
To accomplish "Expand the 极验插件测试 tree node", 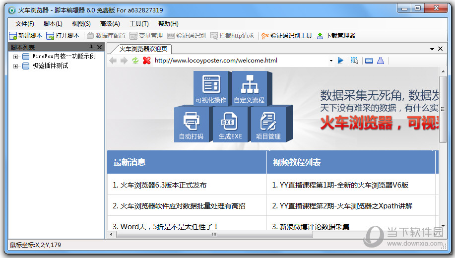I will [15, 66].
